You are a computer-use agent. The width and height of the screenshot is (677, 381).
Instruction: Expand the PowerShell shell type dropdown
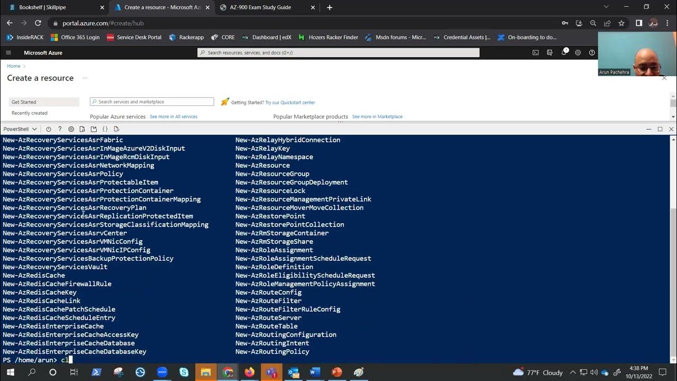click(x=20, y=129)
